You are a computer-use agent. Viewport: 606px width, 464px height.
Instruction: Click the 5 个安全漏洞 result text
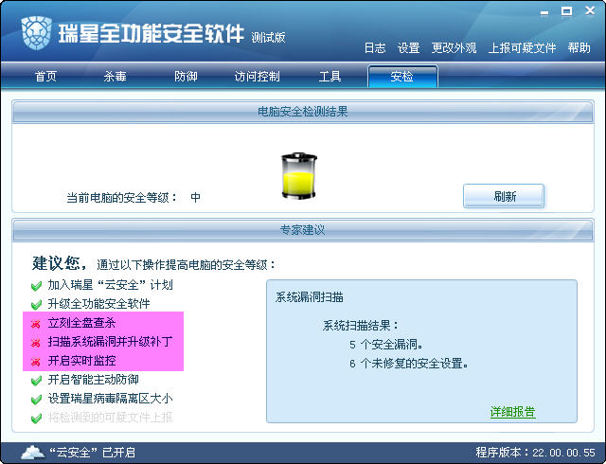pyautogui.click(x=385, y=345)
